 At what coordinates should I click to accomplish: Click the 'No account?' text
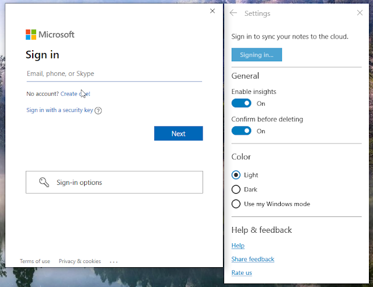43,94
